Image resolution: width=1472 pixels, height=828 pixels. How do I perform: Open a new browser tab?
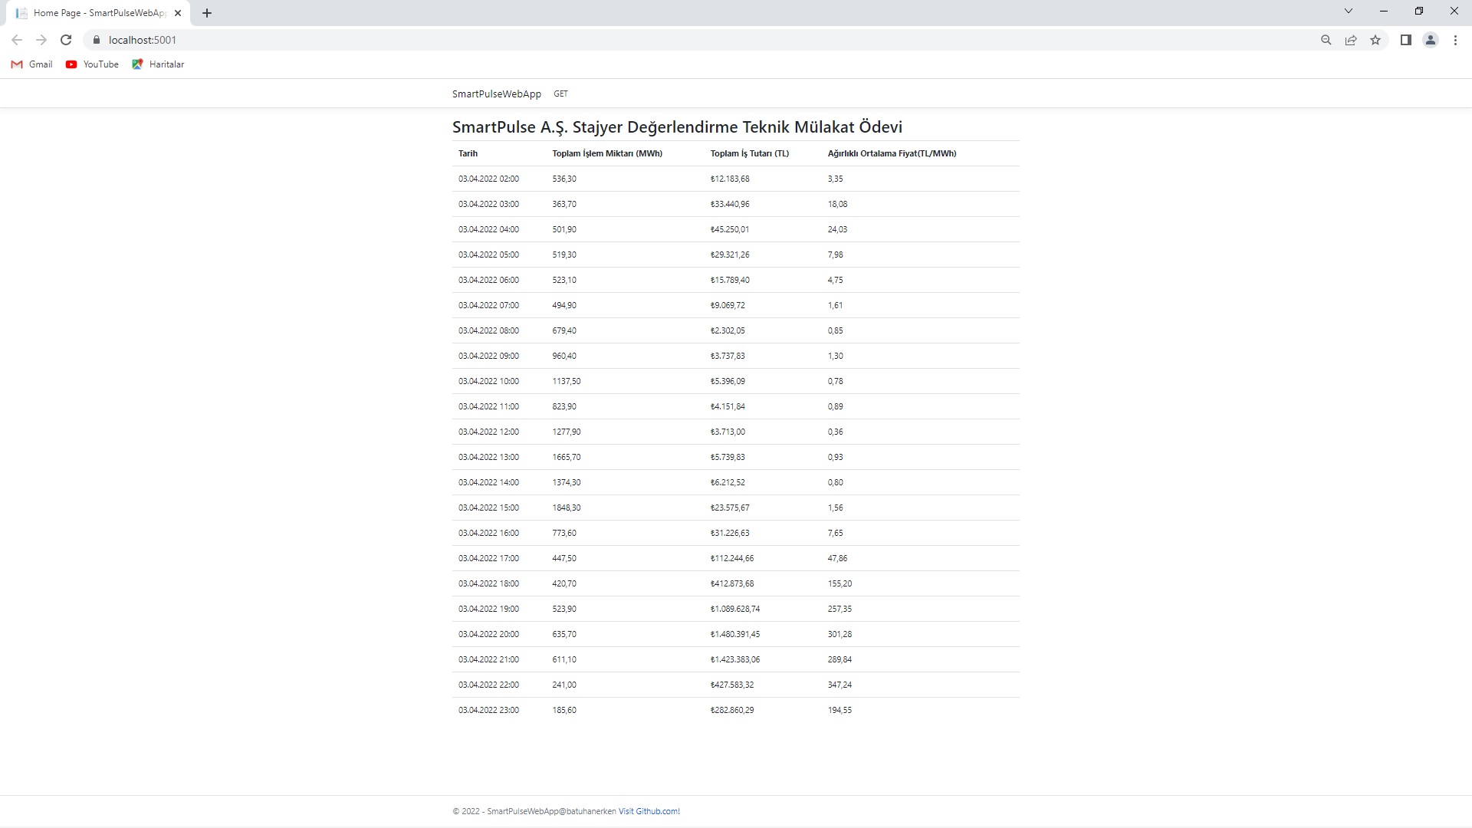click(x=206, y=12)
